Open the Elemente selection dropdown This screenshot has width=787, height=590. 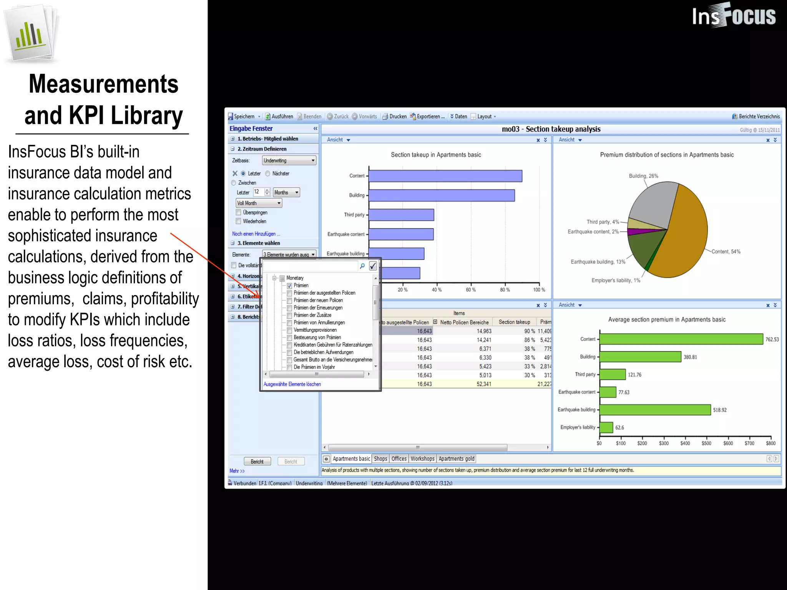click(289, 255)
